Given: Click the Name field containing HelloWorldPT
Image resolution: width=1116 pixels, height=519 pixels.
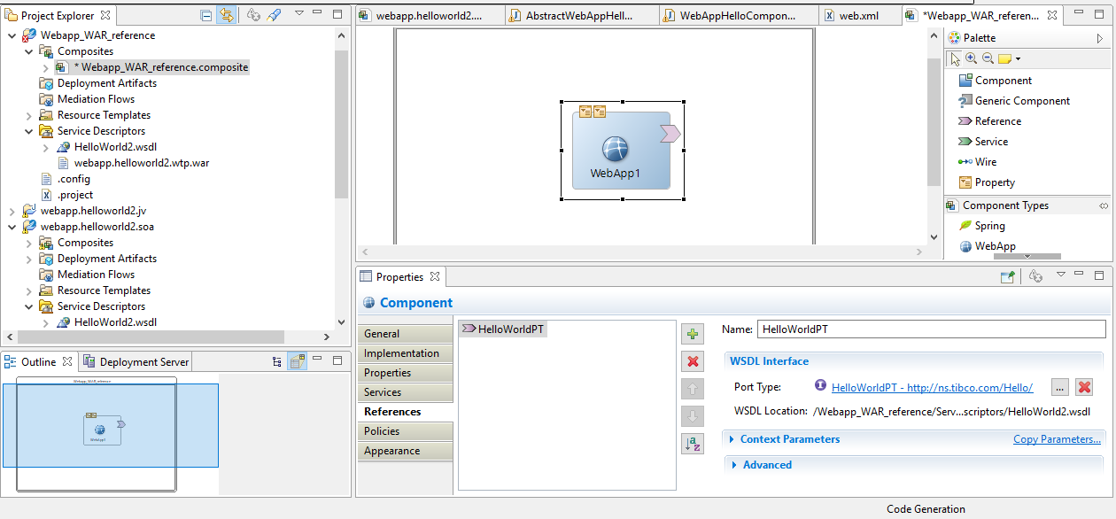Looking at the screenshot, I should [x=930, y=329].
